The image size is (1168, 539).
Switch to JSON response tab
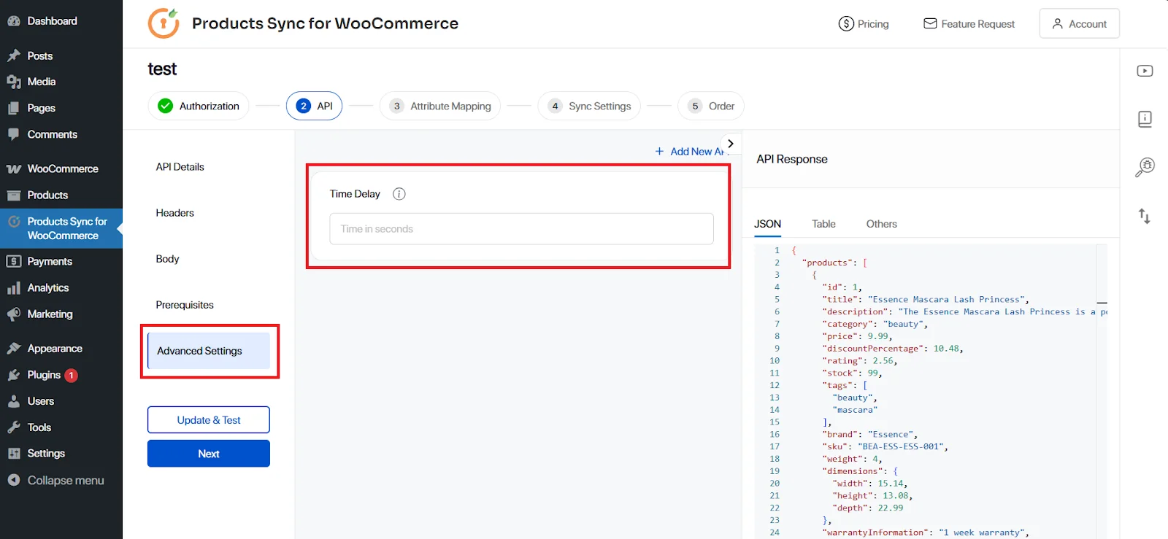[x=767, y=224]
